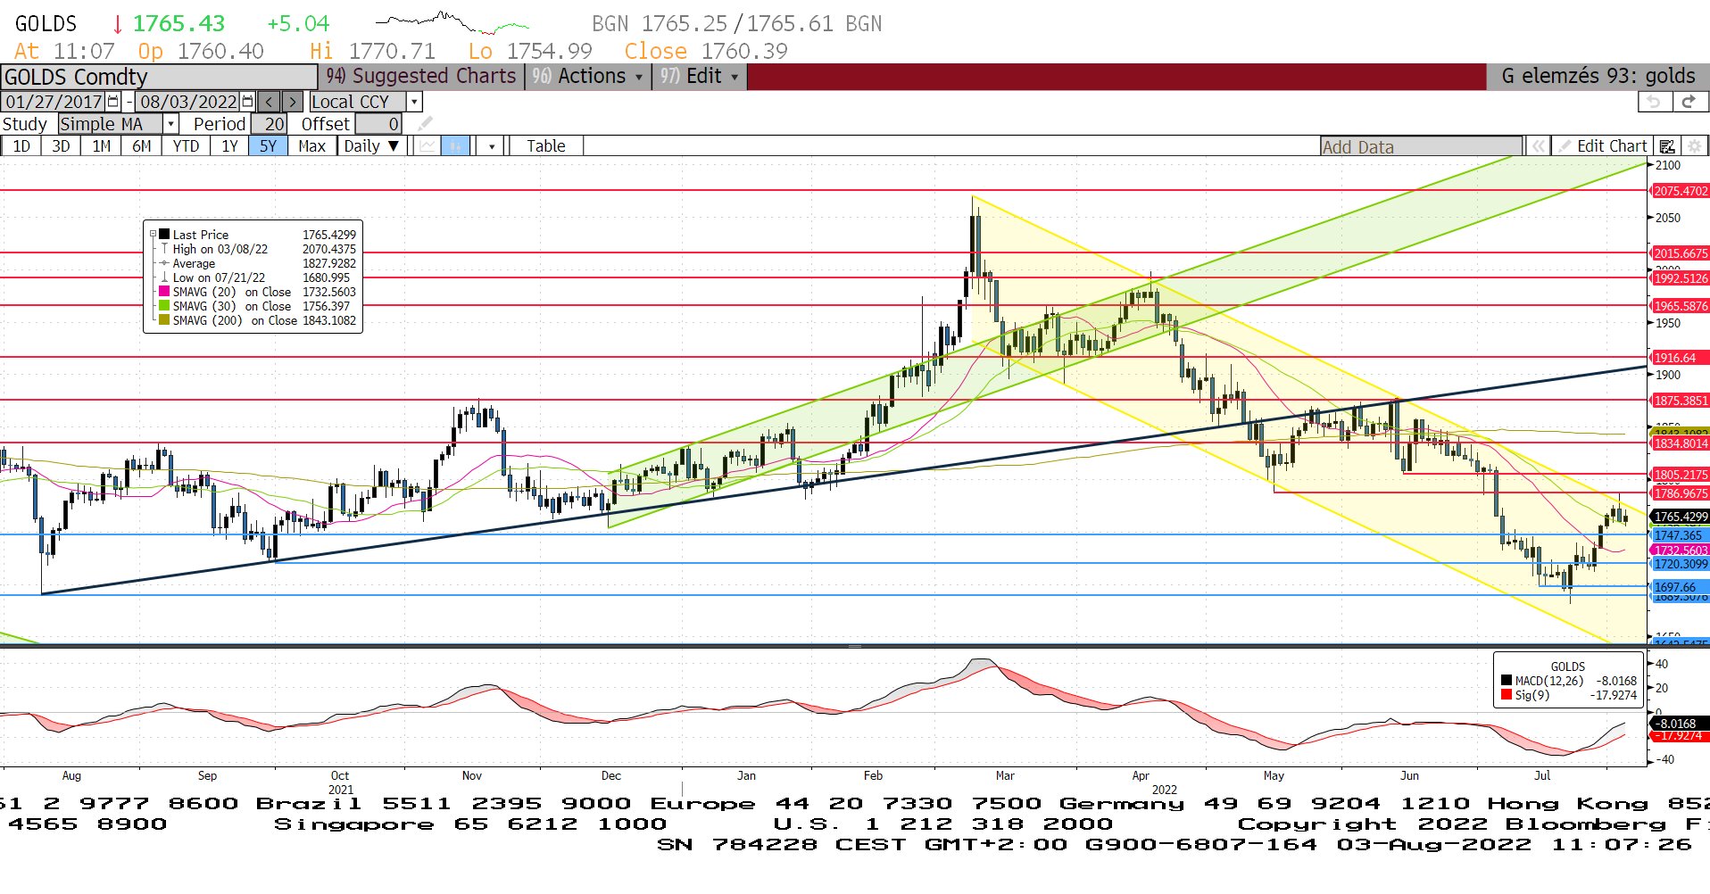Screen dimensions: 1710x894
Task: Click the 2015.6675 price level label
Action: 1681,253
